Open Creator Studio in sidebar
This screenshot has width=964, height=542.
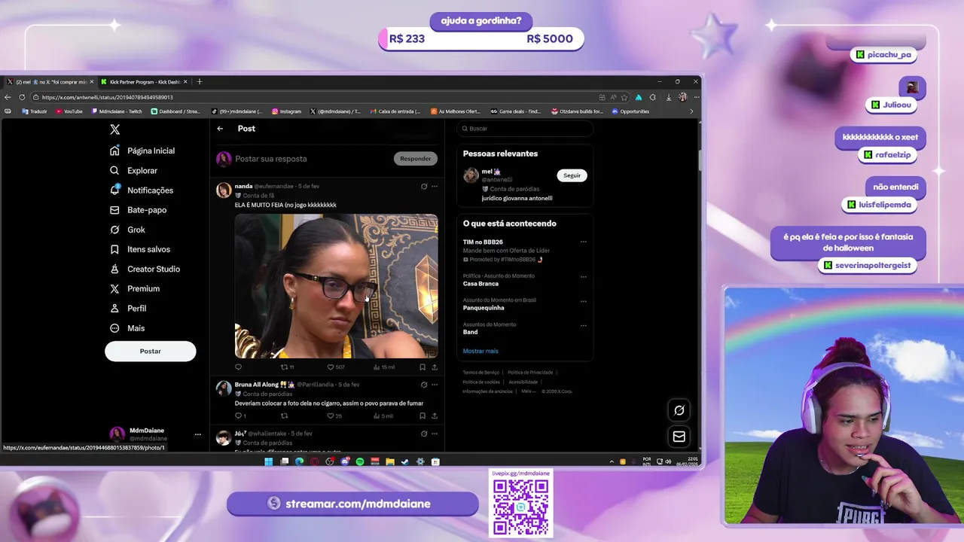coord(145,269)
